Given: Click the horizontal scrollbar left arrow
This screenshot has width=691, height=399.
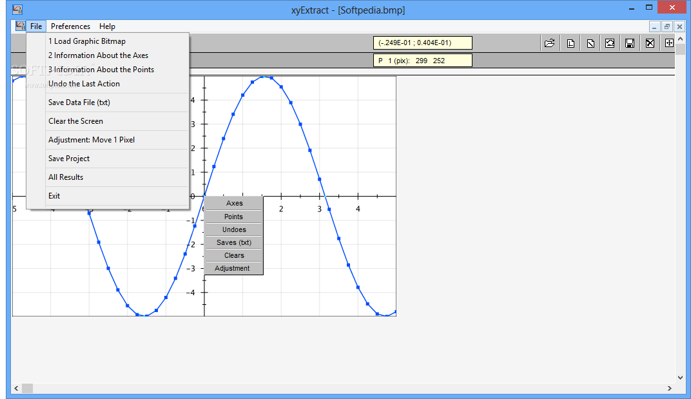Looking at the screenshot, I should 16,389.
